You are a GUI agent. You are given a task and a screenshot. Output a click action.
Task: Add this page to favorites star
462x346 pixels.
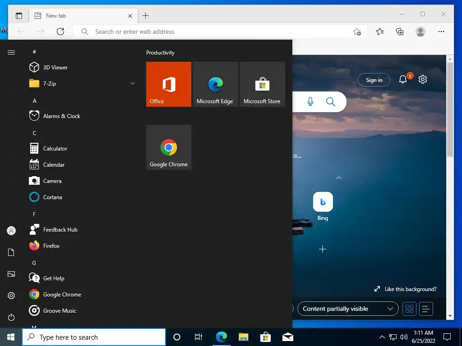pyautogui.click(x=357, y=32)
